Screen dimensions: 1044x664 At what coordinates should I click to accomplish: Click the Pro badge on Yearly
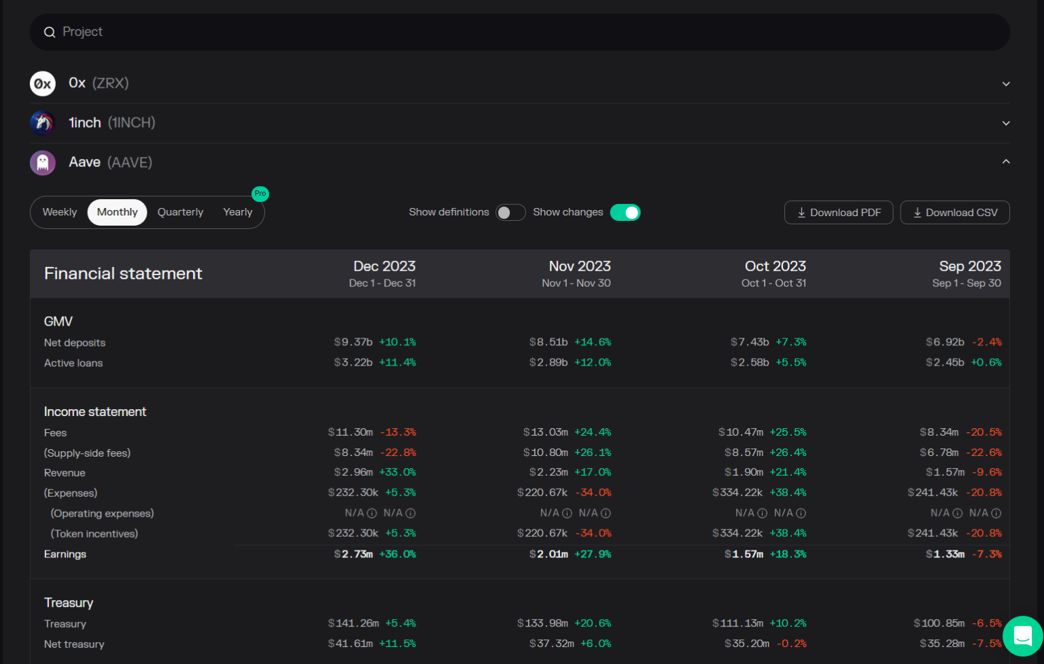coord(260,193)
